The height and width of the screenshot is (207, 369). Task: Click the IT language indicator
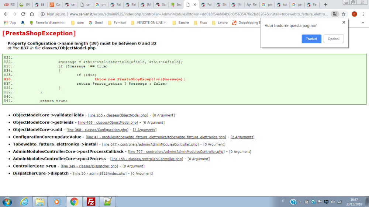(x=283, y=201)
